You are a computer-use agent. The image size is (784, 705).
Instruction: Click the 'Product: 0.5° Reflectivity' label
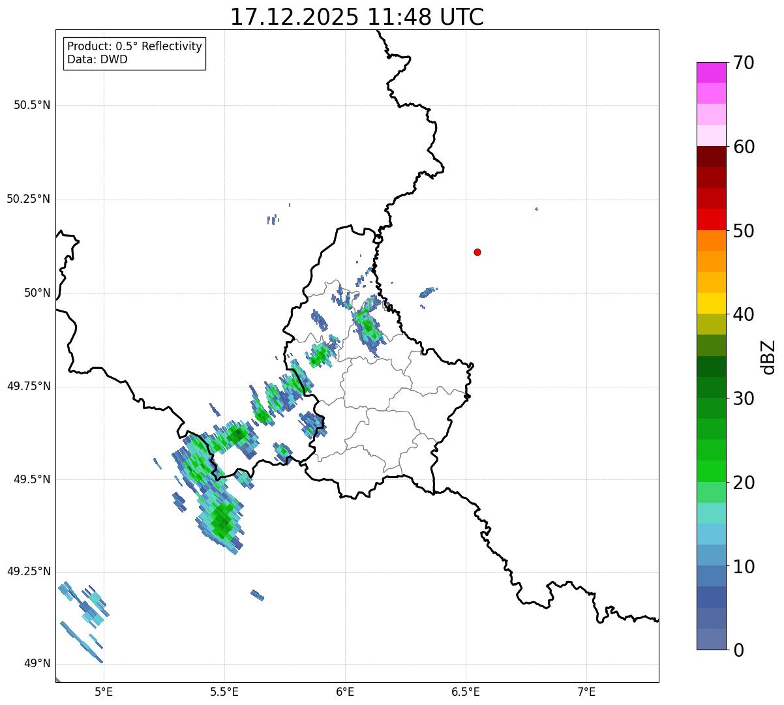point(135,47)
